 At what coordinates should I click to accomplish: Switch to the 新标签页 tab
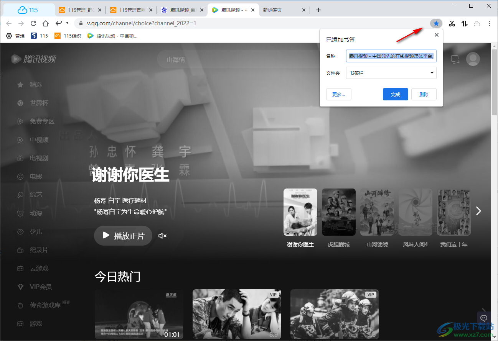pos(284,10)
